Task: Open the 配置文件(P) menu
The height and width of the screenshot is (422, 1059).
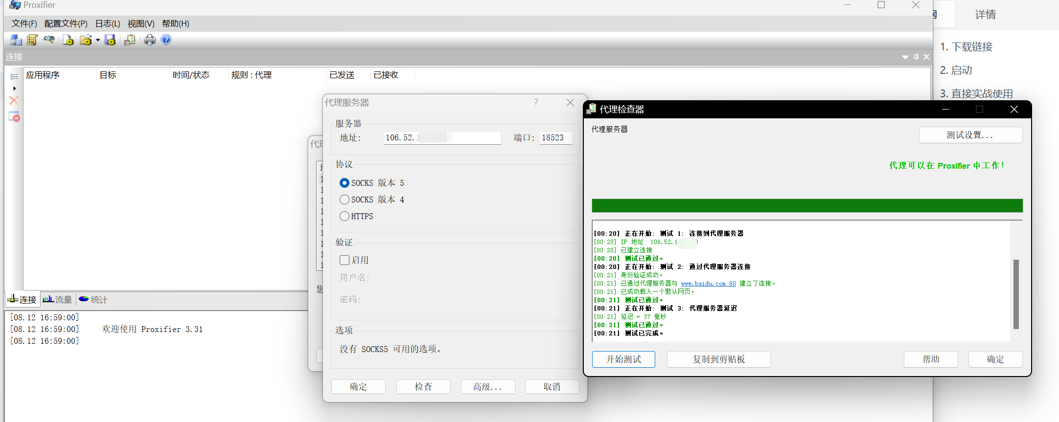Action: point(66,23)
